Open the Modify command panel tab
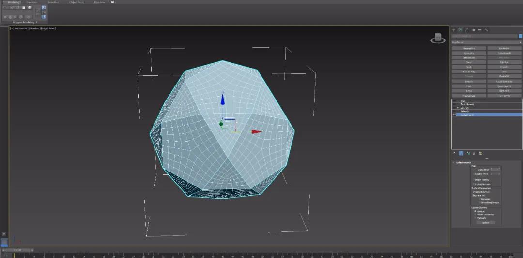 click(460, 30)
